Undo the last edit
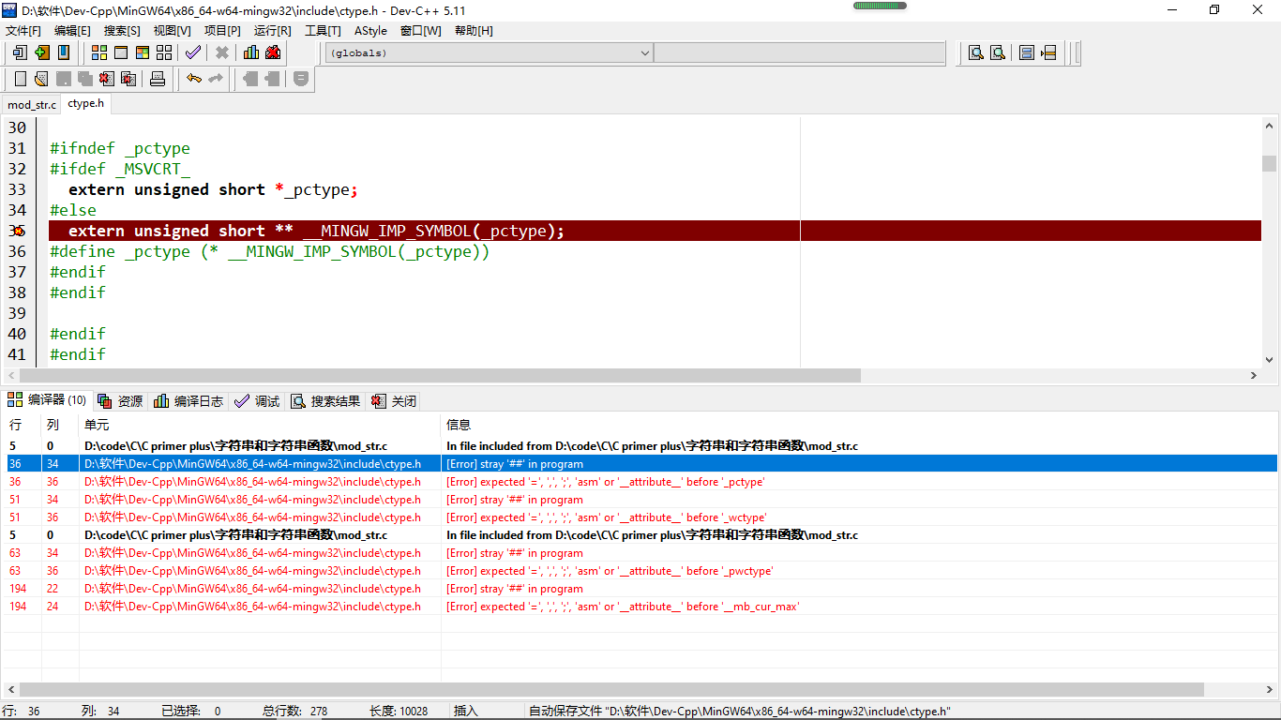 pos(194,79)
